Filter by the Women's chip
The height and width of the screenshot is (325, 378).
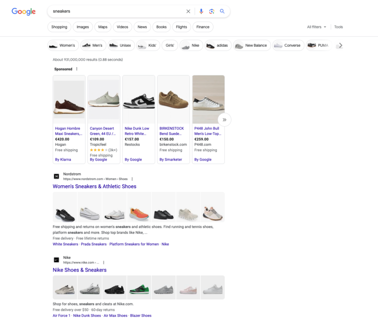click(63, 45)
